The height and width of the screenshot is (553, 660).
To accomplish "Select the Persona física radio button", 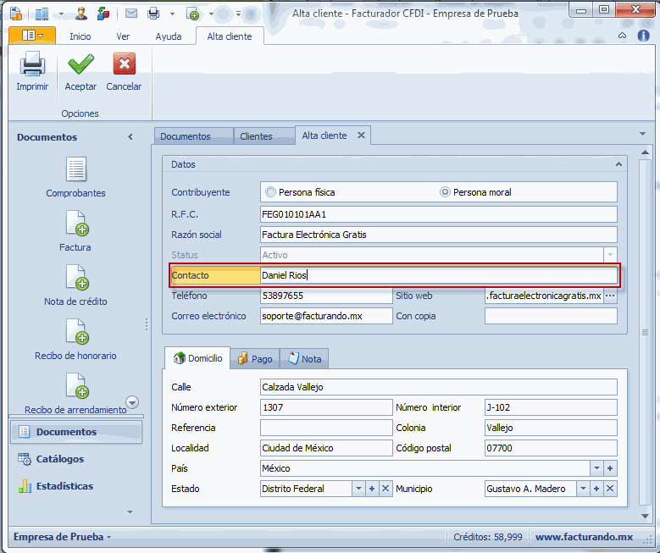I will 271,192.
